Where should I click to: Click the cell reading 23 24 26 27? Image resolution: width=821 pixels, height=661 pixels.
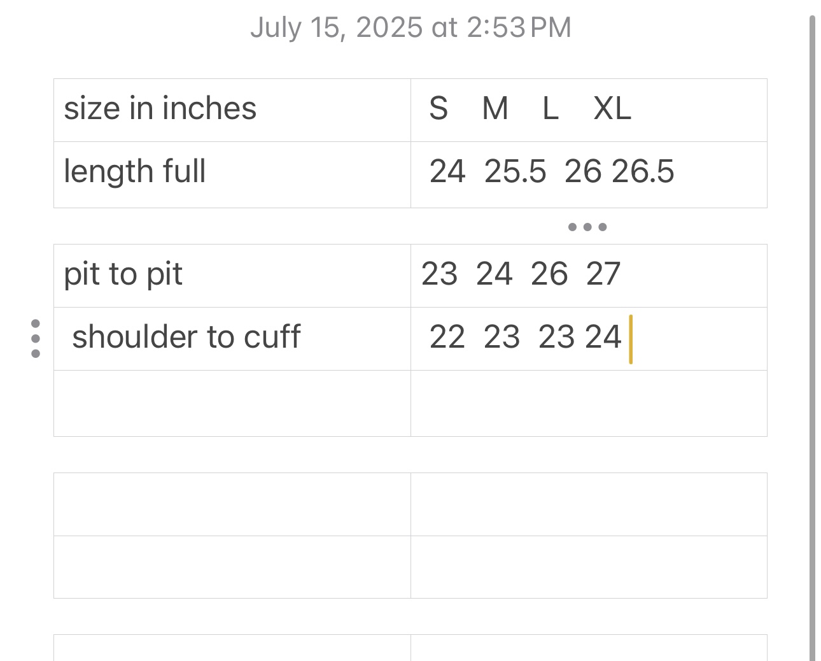tap(588, 275)
